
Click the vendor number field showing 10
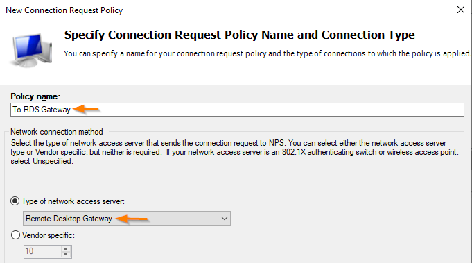42,251
